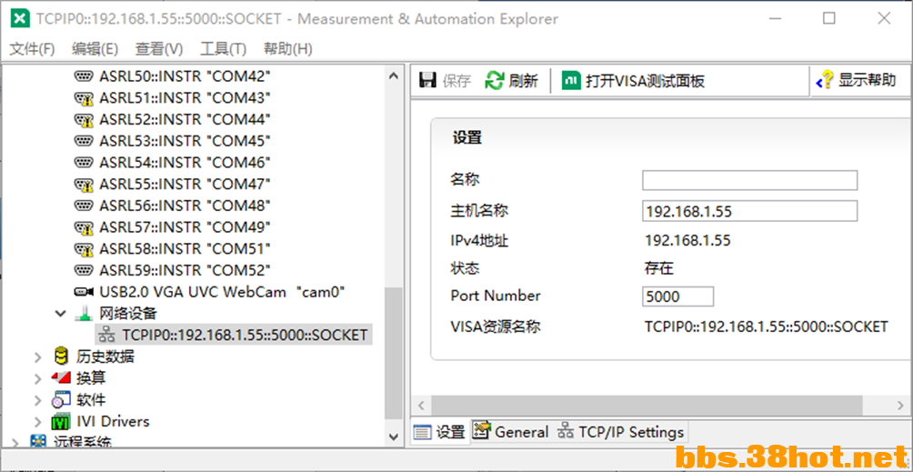913x472 pixels.
Task: Click the serial port icon beside ASRL53::INSTR COM45
Action: point(84,141)
